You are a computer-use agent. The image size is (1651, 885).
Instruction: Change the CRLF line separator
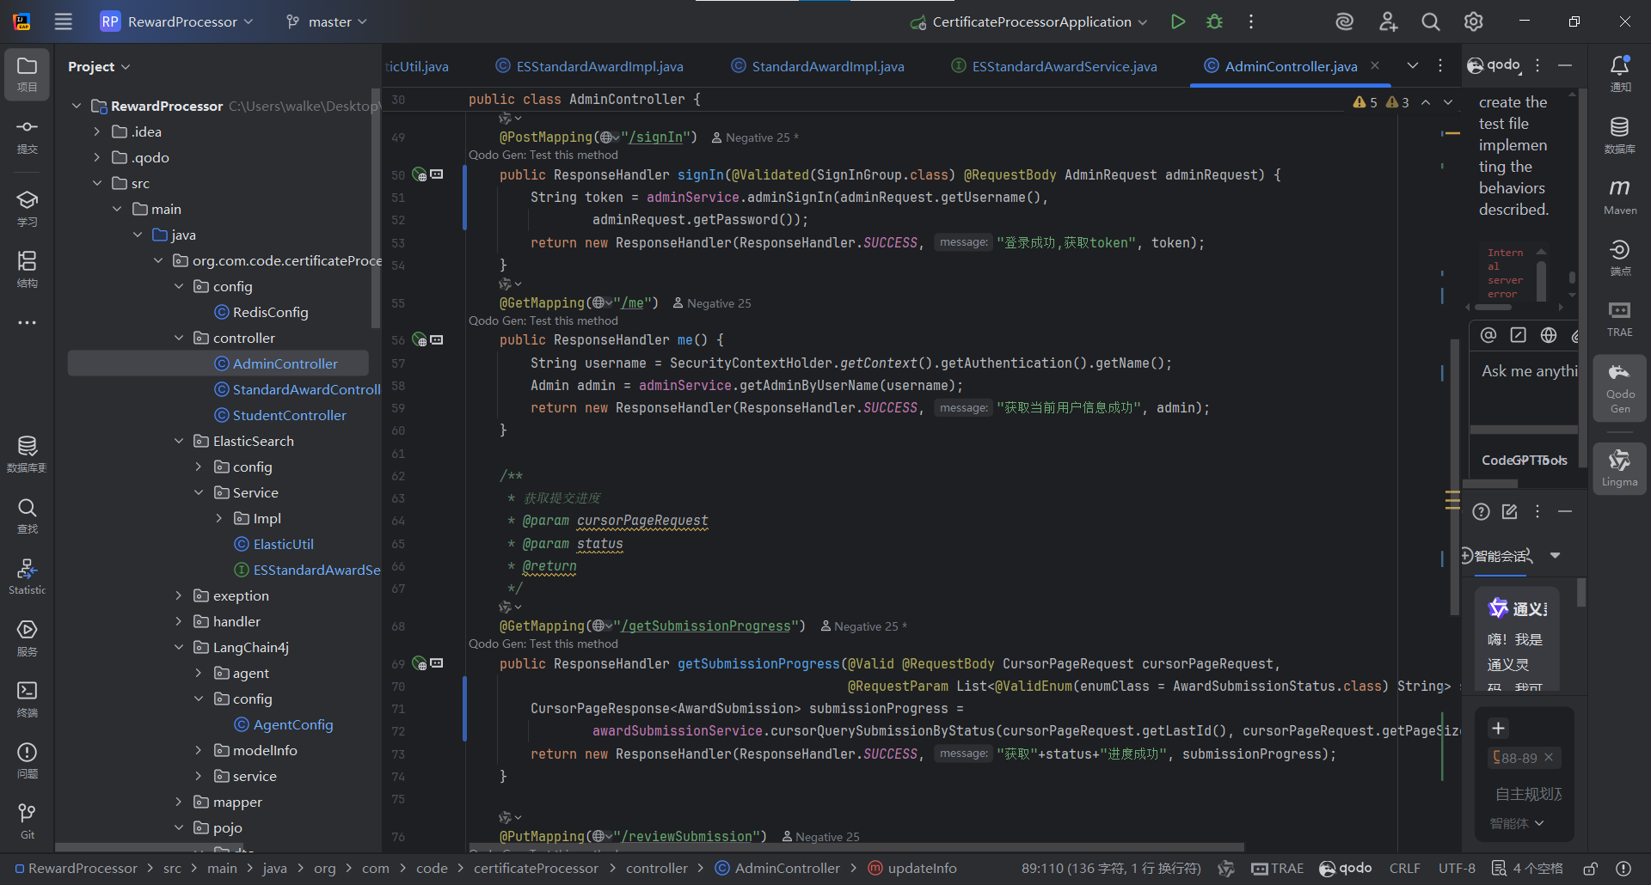[x=1404, y=868]
